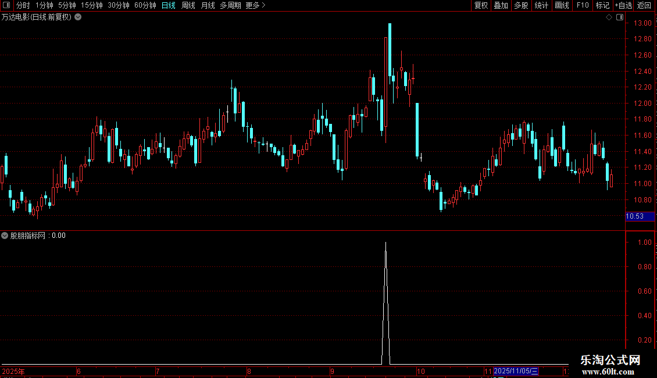Select the 日线 daily tab

(169, 5)
